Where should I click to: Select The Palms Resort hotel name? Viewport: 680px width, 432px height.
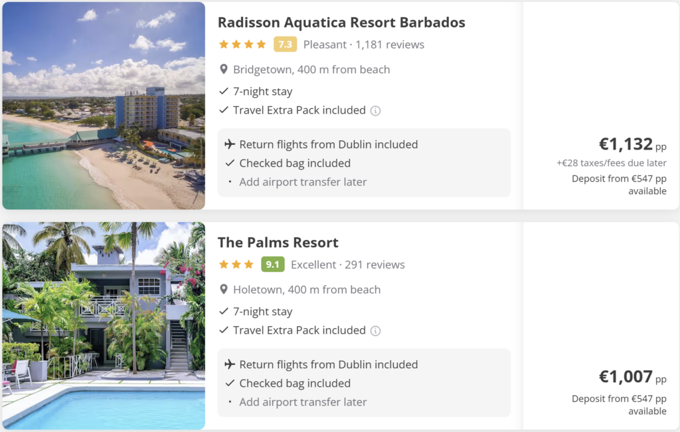click(x=278, y=243)
